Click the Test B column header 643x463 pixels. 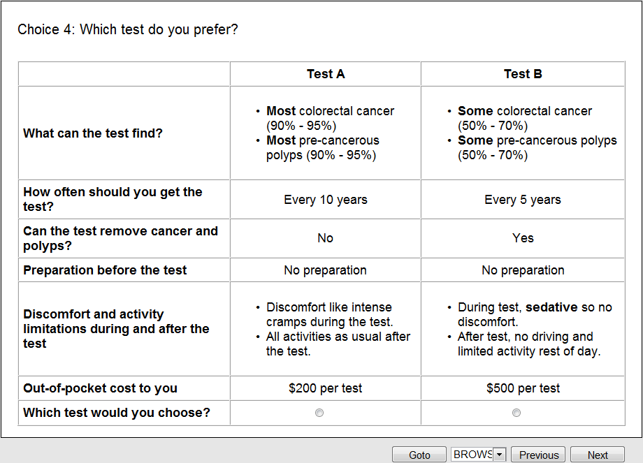pyautogui.click(x=523, y=74)
